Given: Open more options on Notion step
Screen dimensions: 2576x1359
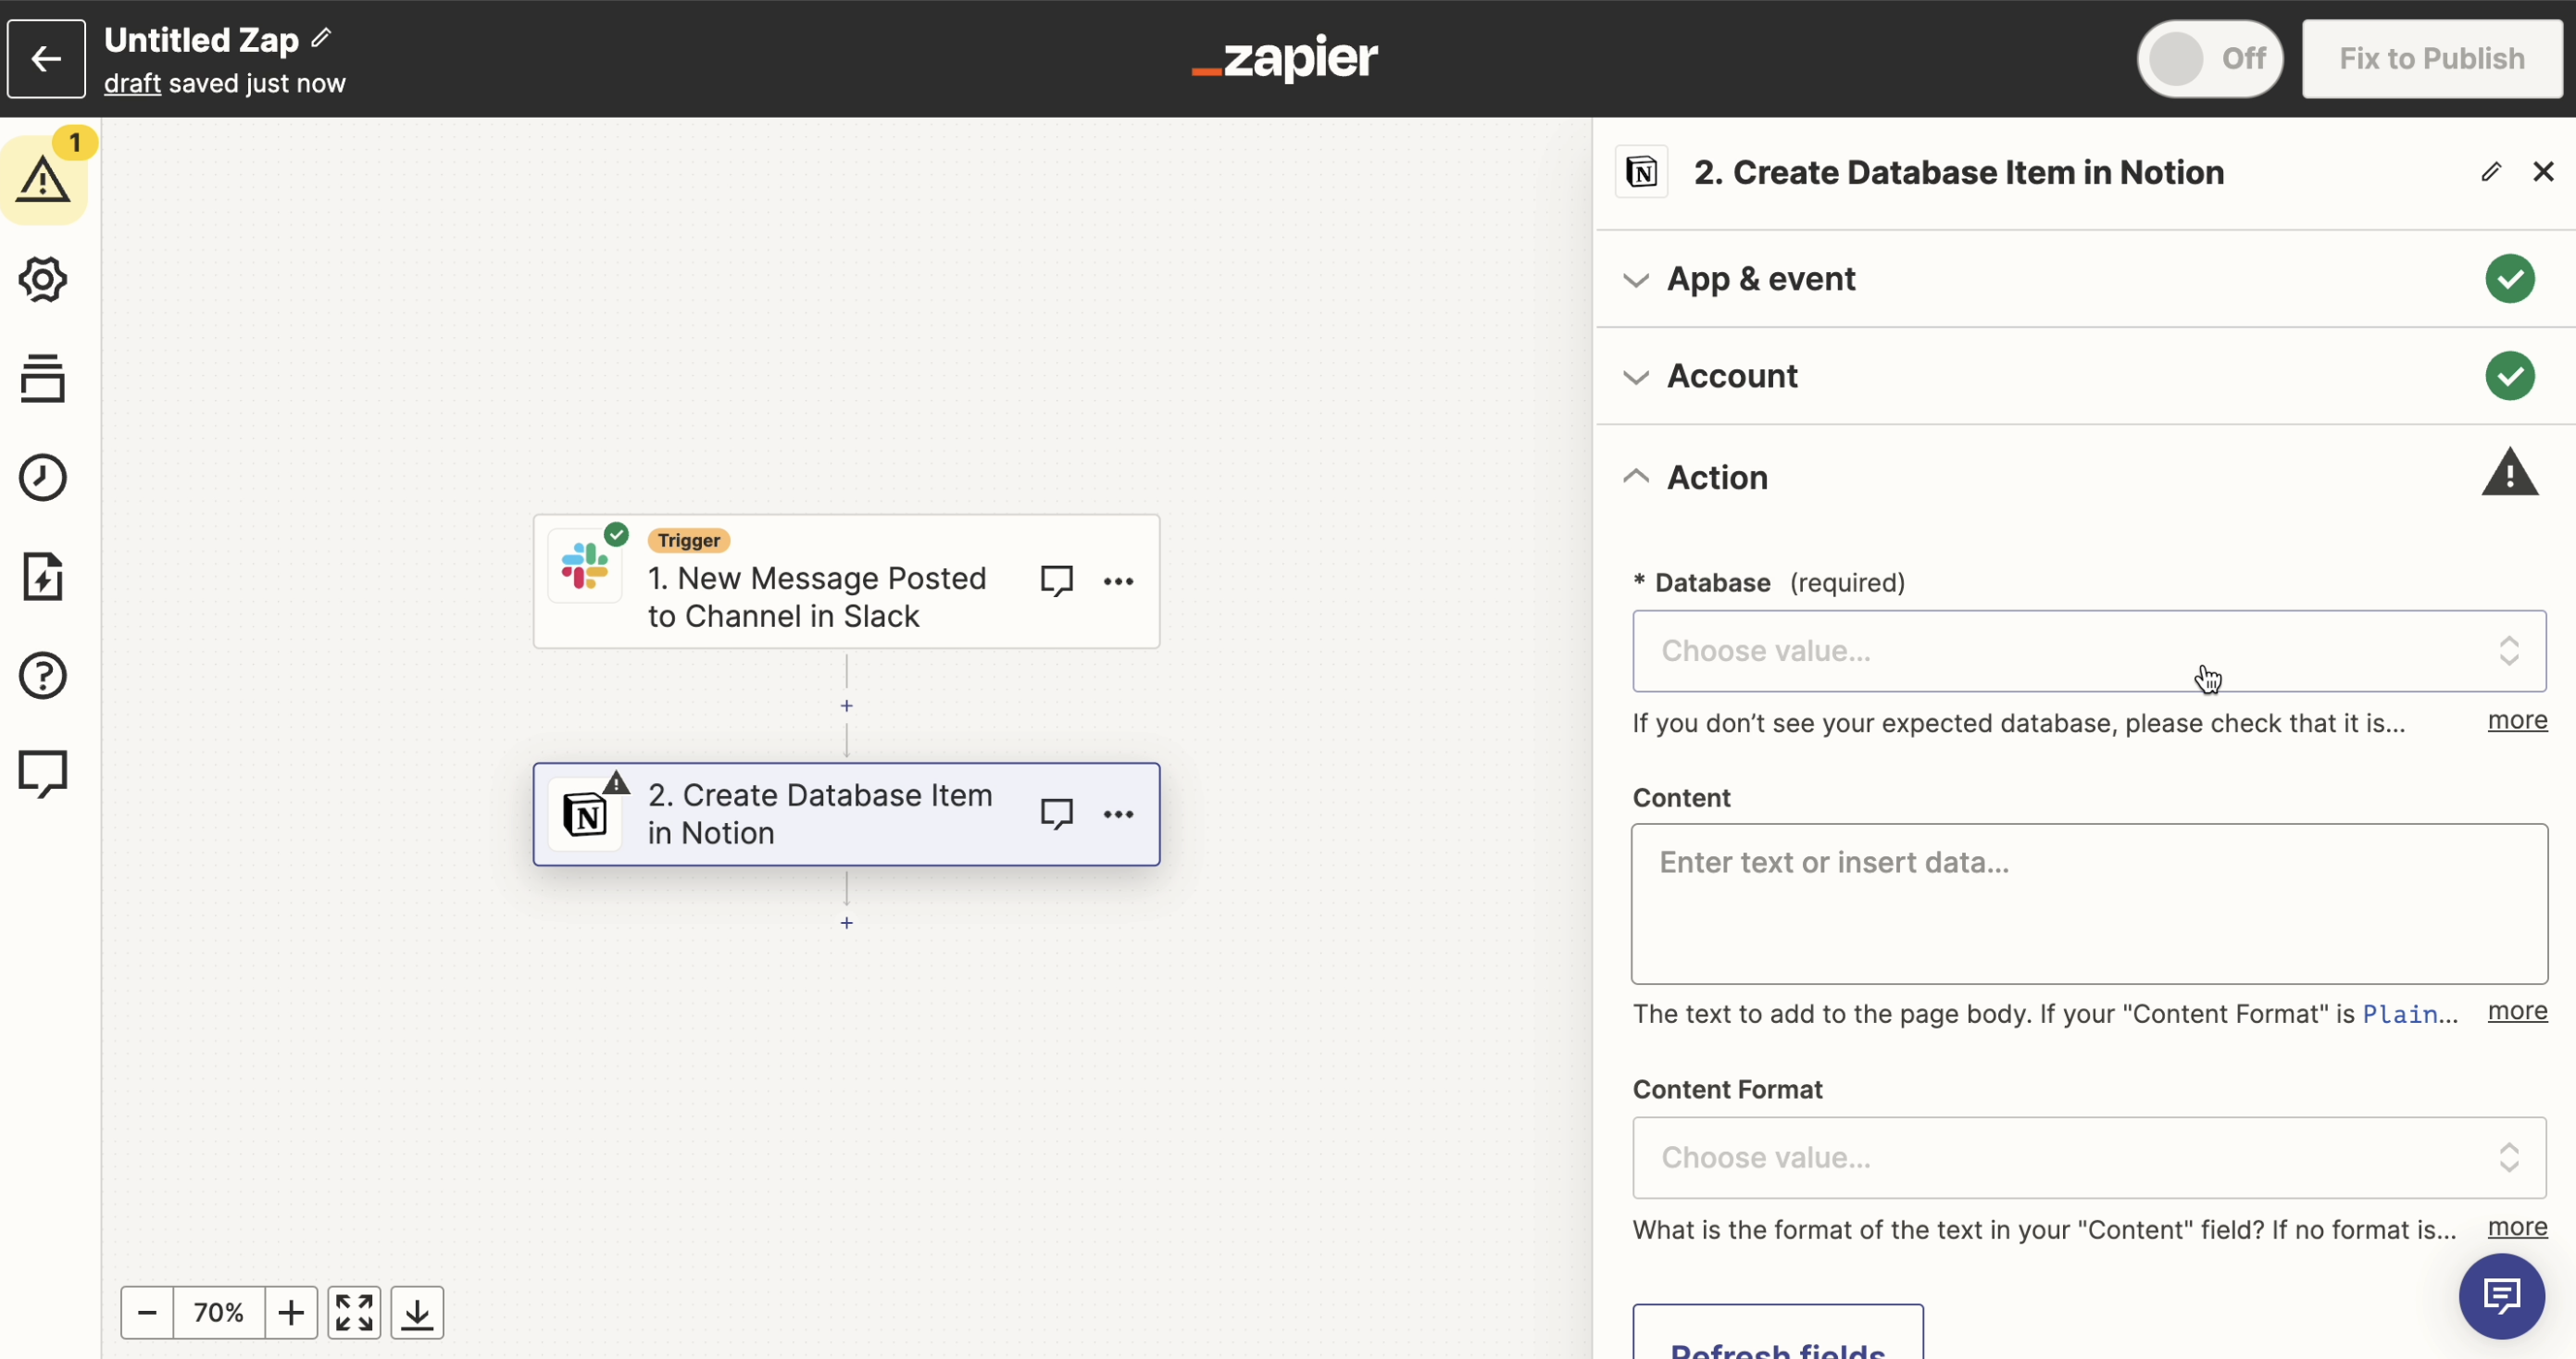Looking at the screenshot, I should [1118, 814].
